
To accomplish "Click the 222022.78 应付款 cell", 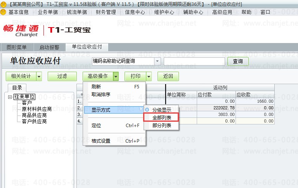I will pos(216,108).
